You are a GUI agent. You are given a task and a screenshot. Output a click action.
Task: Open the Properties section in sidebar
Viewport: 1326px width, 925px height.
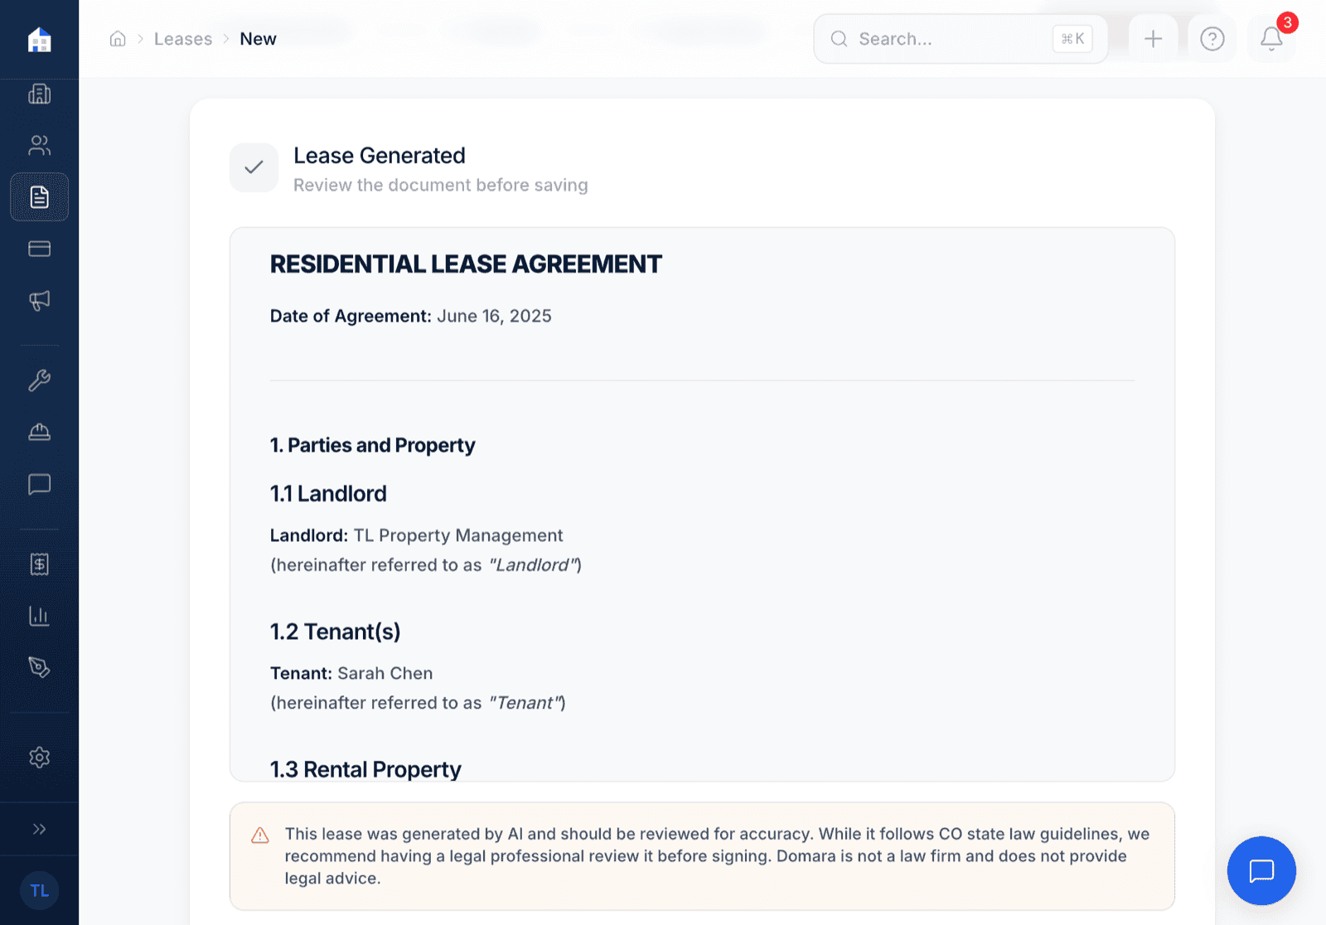(x=39, y=94)
